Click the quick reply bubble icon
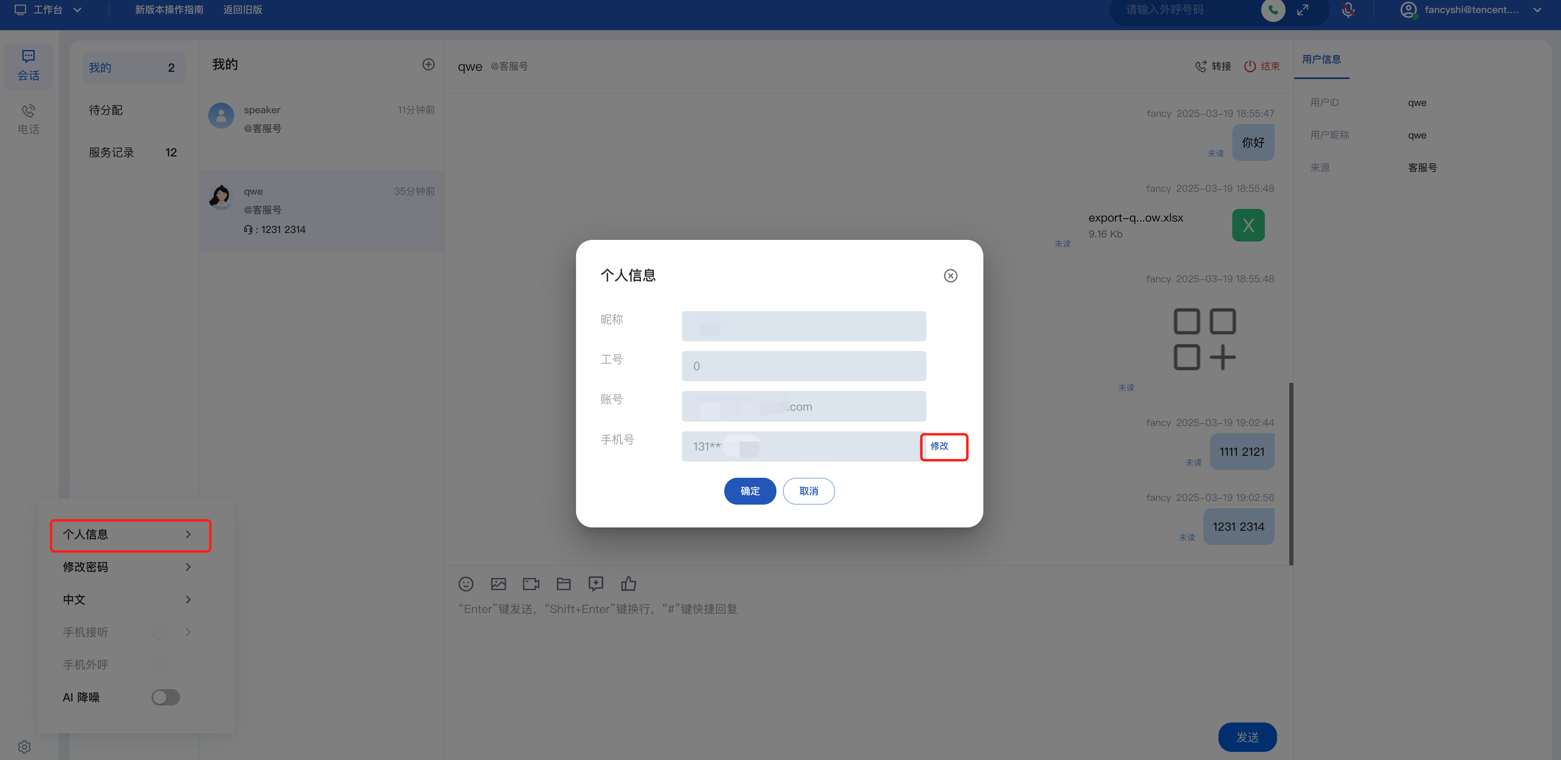 (596, 584)
